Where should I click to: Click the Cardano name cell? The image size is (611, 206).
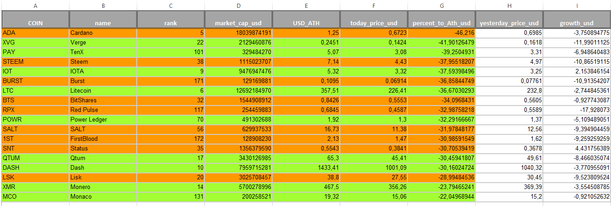click(103, 33)
